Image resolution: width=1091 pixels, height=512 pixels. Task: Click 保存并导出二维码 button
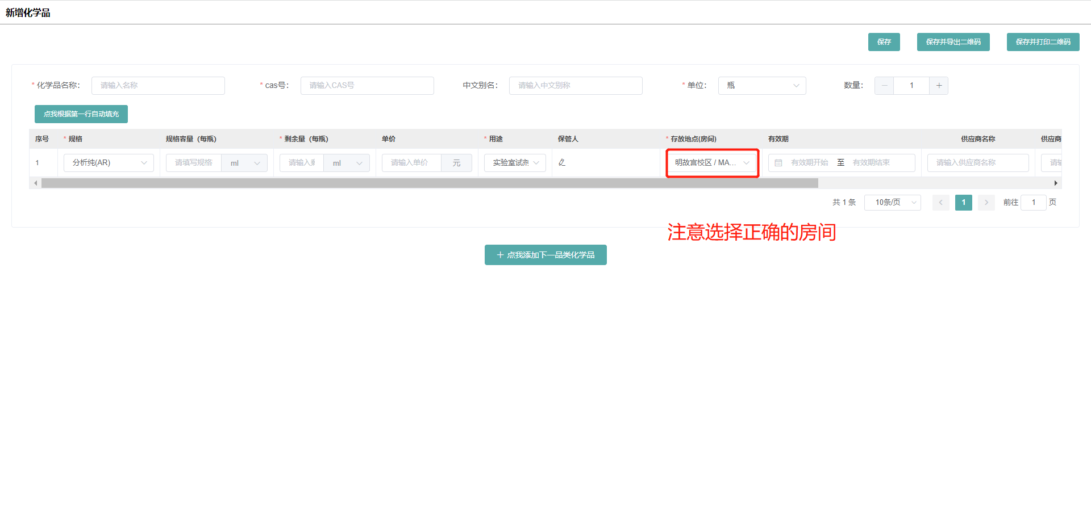click(x=953, y=42)
